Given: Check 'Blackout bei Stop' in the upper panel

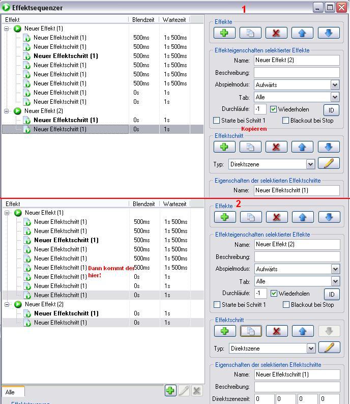Looking at the screenshot, I should (285, 121).
